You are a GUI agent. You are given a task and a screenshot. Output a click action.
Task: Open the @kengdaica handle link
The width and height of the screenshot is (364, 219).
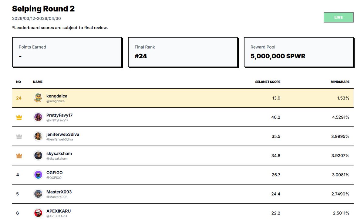(56, 101)
